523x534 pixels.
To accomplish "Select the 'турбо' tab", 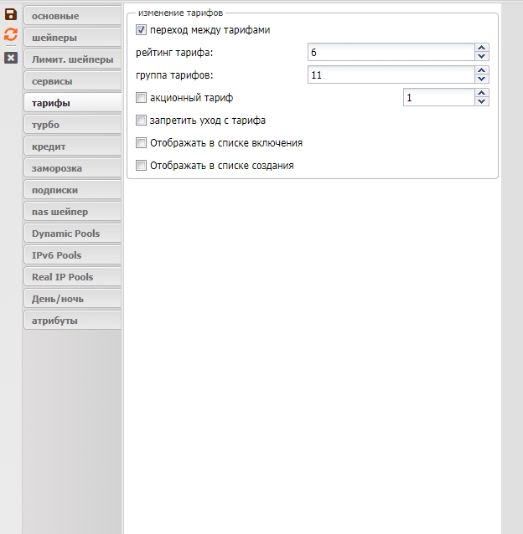I will [72, 125].
